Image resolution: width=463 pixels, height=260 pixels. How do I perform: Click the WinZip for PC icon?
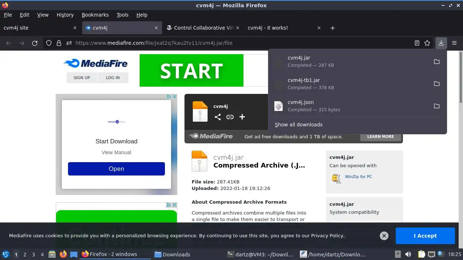pos(336,178)
